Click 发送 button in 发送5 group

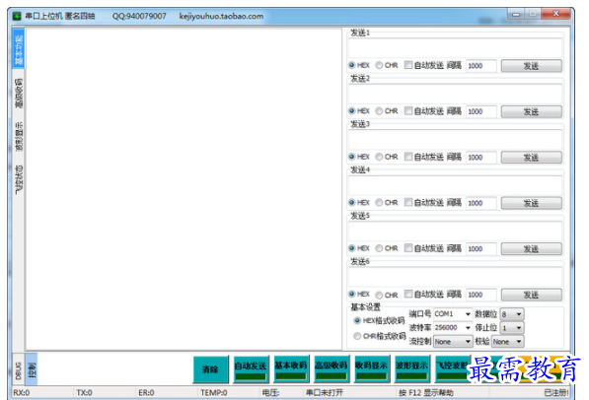(531, 249)
